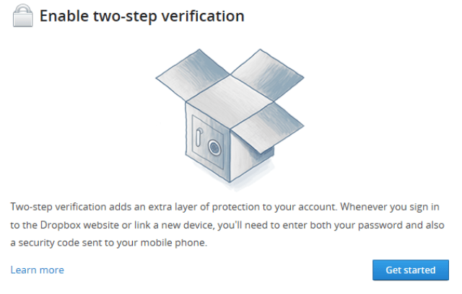Click the top-left open flap of the box
This screenshot has width=462, height=294.
[193, 75]
